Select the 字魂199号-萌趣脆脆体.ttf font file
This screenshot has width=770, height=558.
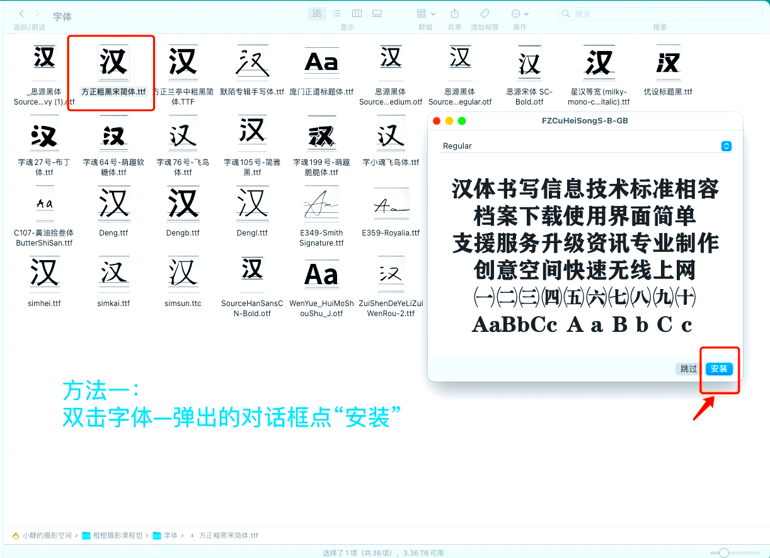pos(321,146)
